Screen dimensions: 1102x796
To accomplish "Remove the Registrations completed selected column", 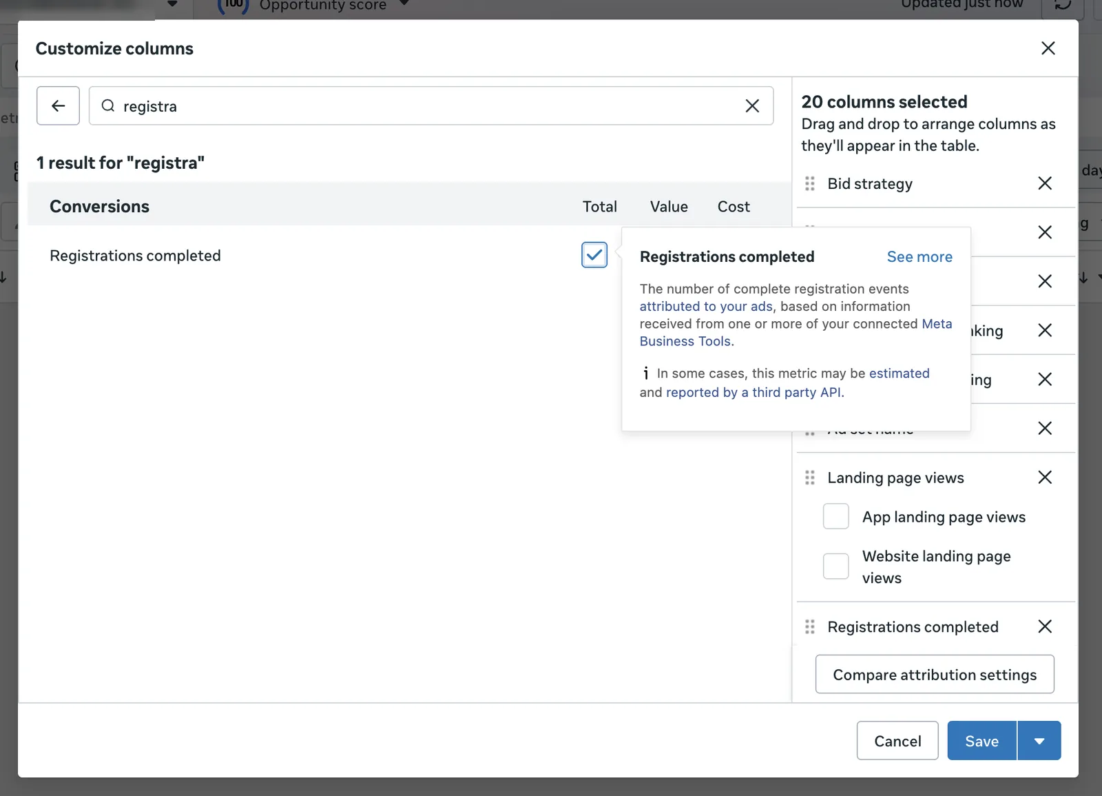I will pyautogui.click(x=1045, y=626).
